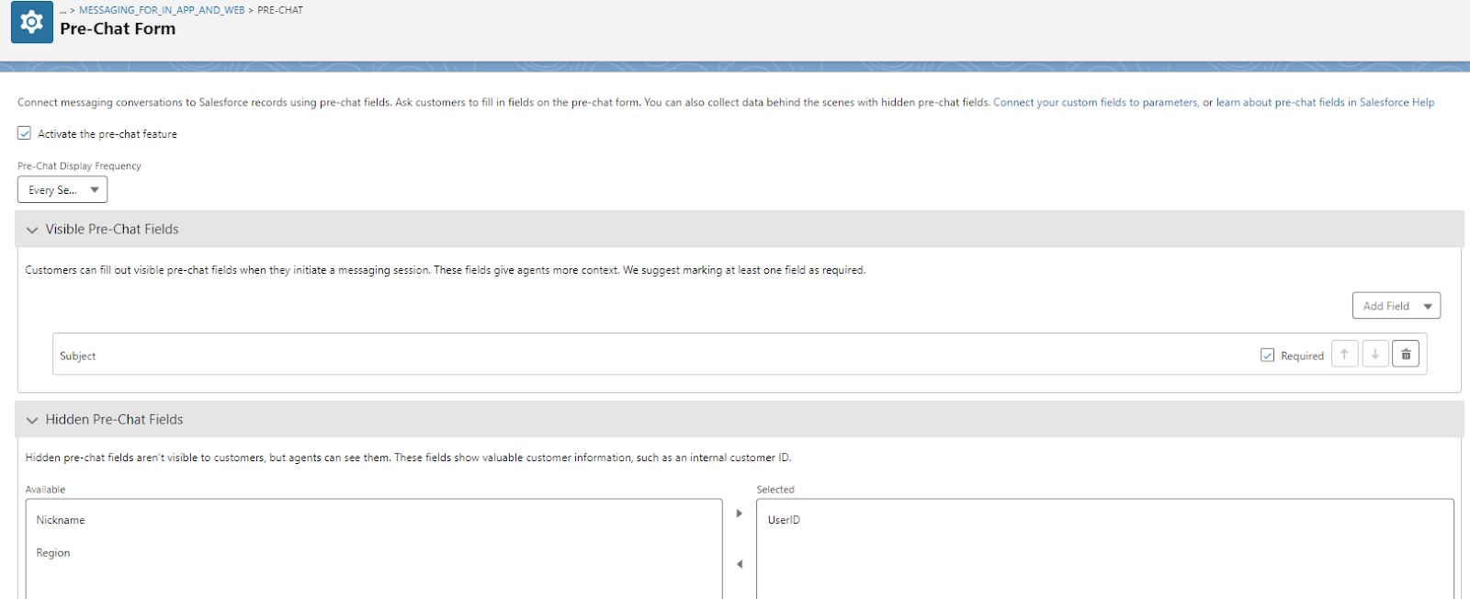Delete the Subject pre-chat field

(1406, 355)
